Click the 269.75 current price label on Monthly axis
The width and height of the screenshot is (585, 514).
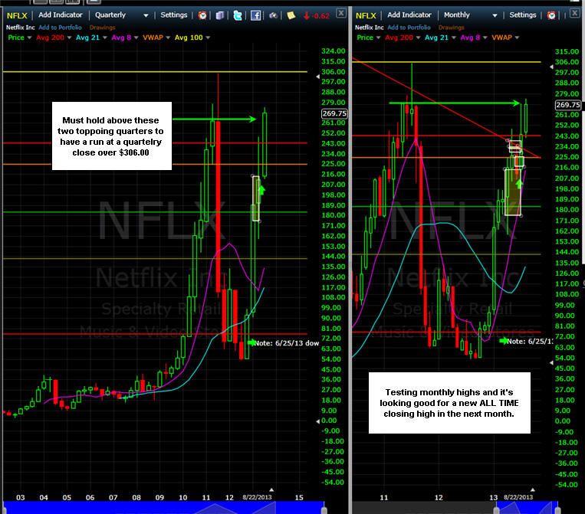pyautogui.click(x=568, y=105)
